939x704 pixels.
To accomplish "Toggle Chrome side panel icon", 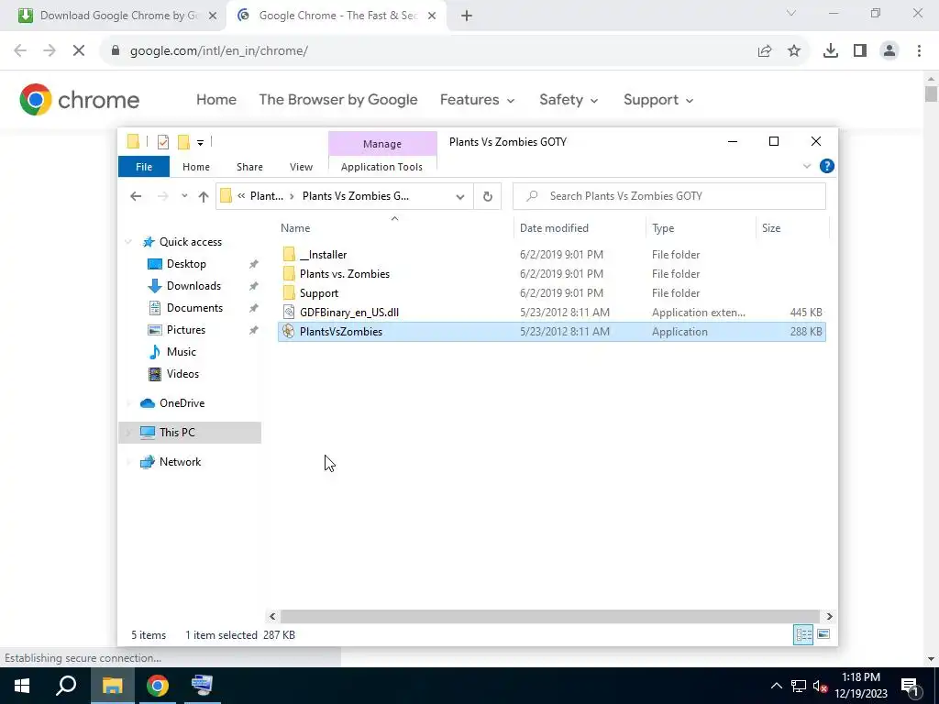I will tap(860, 51).
